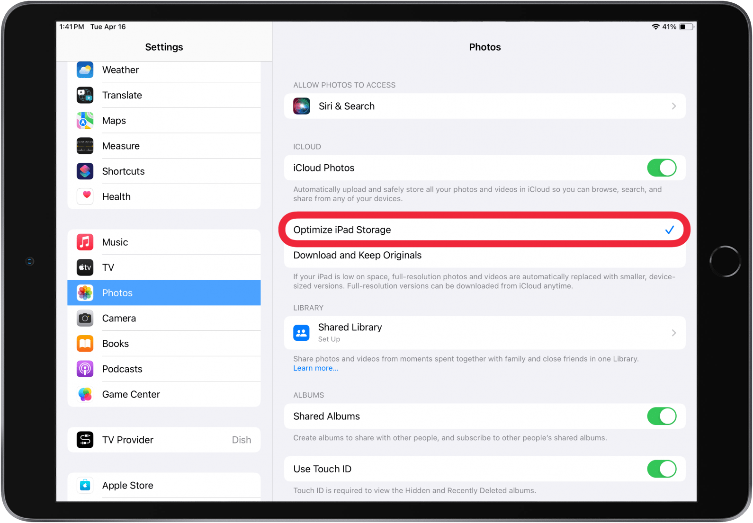Choose Download and Keep Originals
Image resolution: width=753 pixels, height=523 pixels.
point(484,255)
